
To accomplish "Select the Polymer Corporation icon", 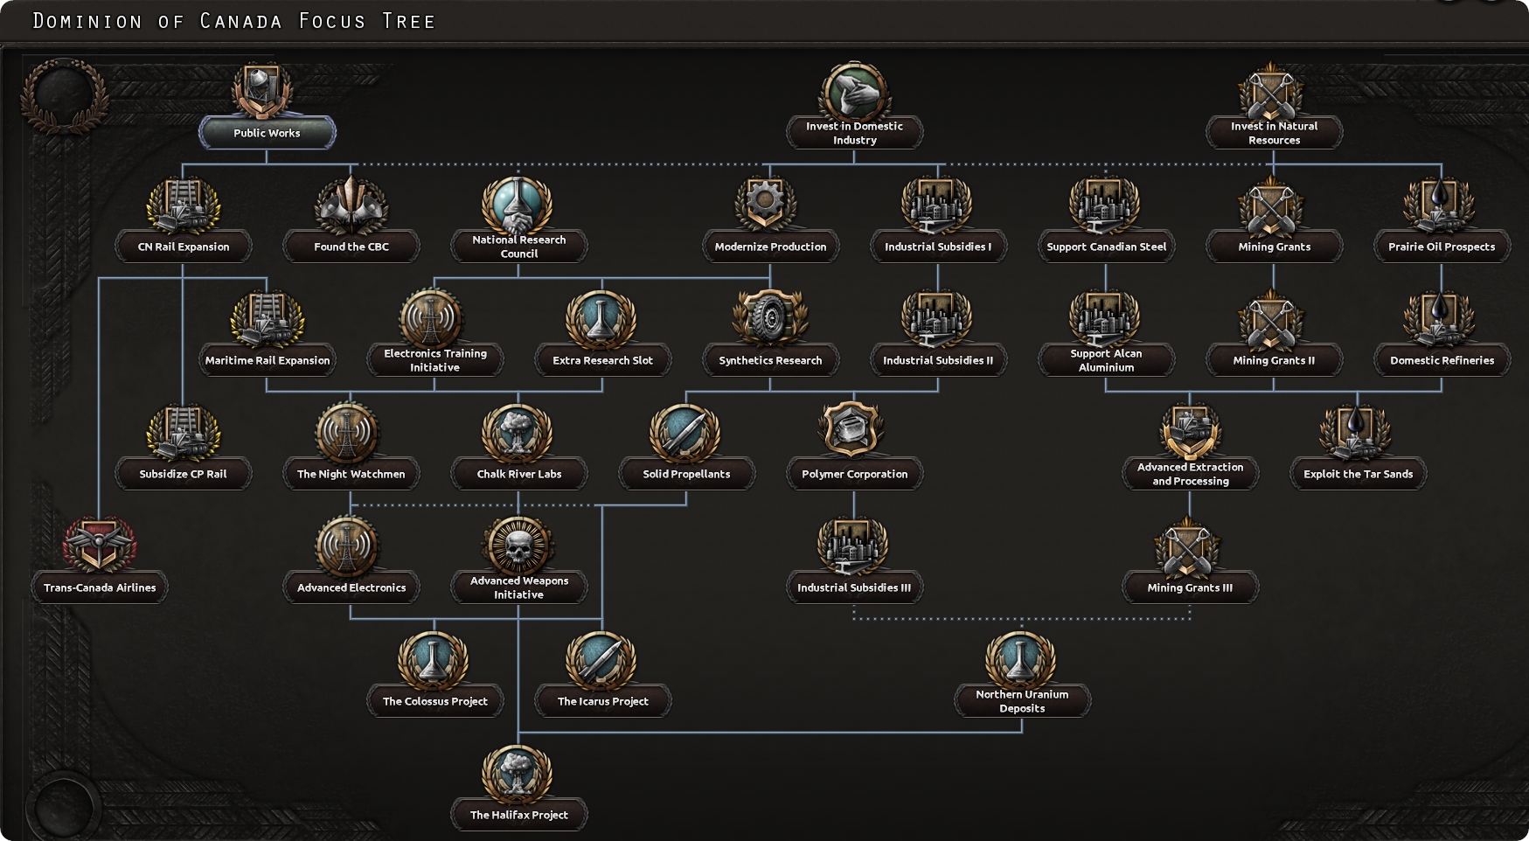I will point(851,430).
